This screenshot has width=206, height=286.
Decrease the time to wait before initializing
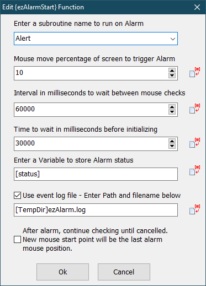[172, 146]
